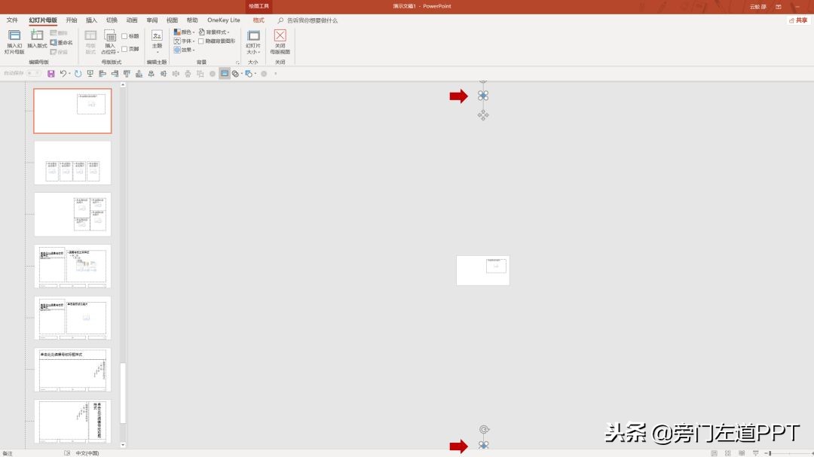Switch to the Animations (动画) tab

(x=132, y=20)
